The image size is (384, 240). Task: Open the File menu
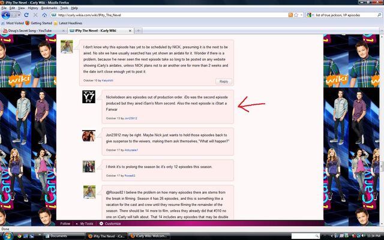4,8
